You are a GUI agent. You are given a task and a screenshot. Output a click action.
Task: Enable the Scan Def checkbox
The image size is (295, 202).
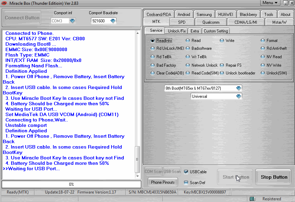(186, 183)
